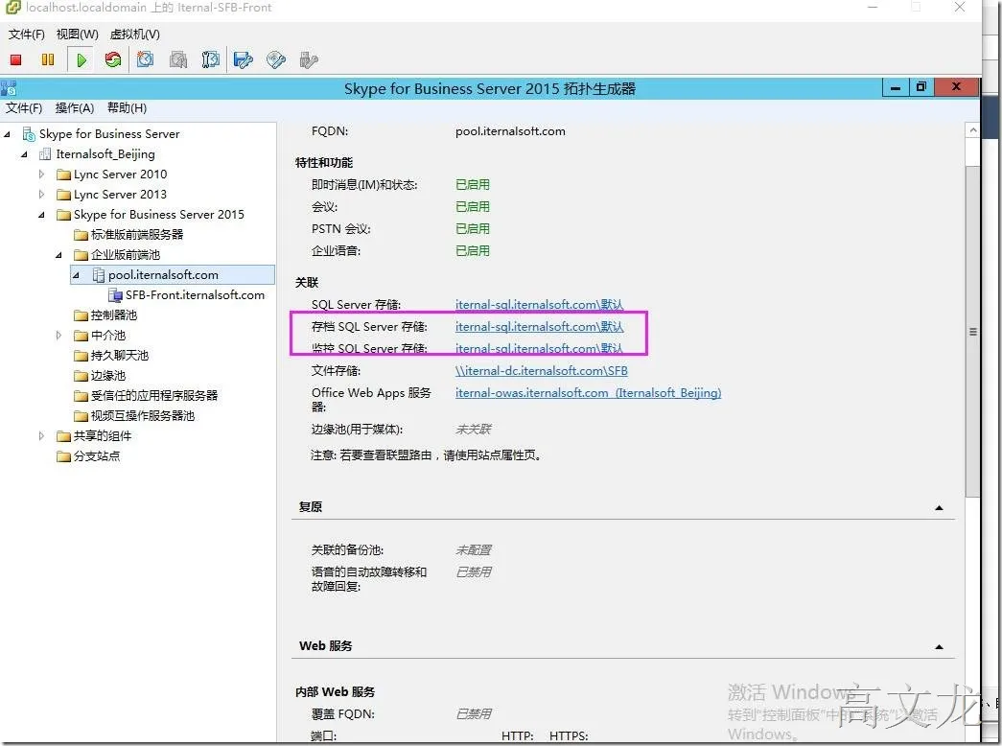Open the iternal-owas.iternalsoft.com Office Web Apps link
Viewport: 1002px width, 746px height.
(x=588, y=392)
